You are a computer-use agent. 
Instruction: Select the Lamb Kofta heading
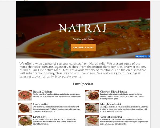[x=40, y=104]
